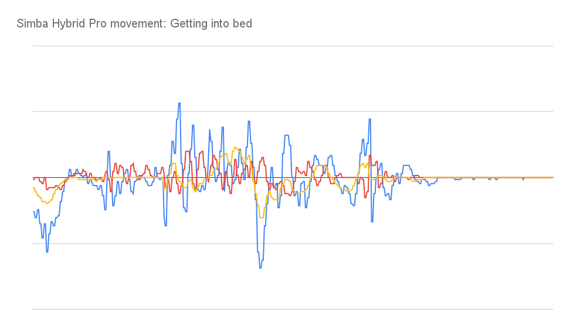Click the yellow line's highest peak
570x330 pixels.
(236, 147)
